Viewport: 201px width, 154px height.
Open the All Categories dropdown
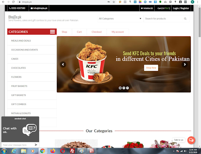120,19
